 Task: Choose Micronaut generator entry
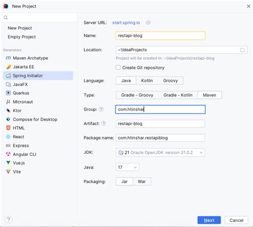[38, 102]
